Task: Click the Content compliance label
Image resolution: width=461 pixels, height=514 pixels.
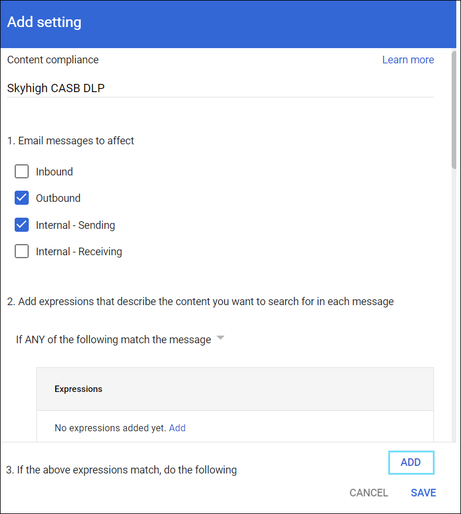Action: pyautogui.click(x=53, y=59)
